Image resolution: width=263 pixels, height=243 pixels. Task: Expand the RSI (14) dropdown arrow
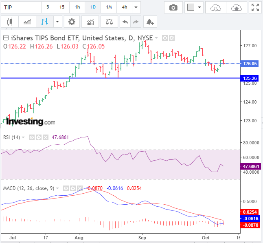[23, 137]
